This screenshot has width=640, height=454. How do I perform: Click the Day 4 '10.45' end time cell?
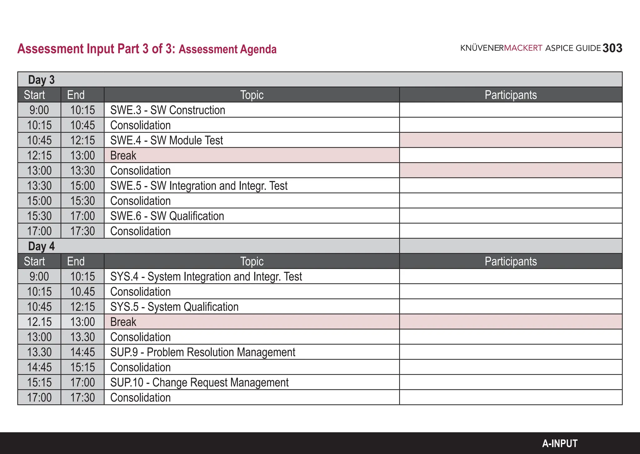82,292
